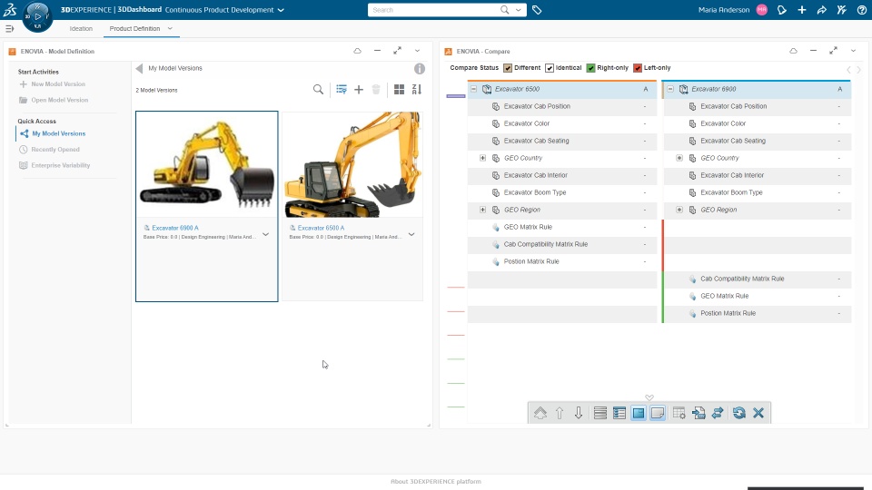This screenshot has height=490, width=872.
Task: Open table settings gear icon in compare toolbar
Action: click(x=679, y=413)
